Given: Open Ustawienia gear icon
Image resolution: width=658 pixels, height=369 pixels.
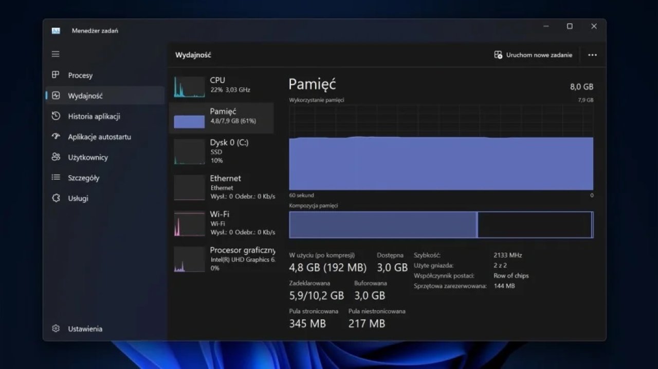Looking at the screenshot, I should pos(56,328).
